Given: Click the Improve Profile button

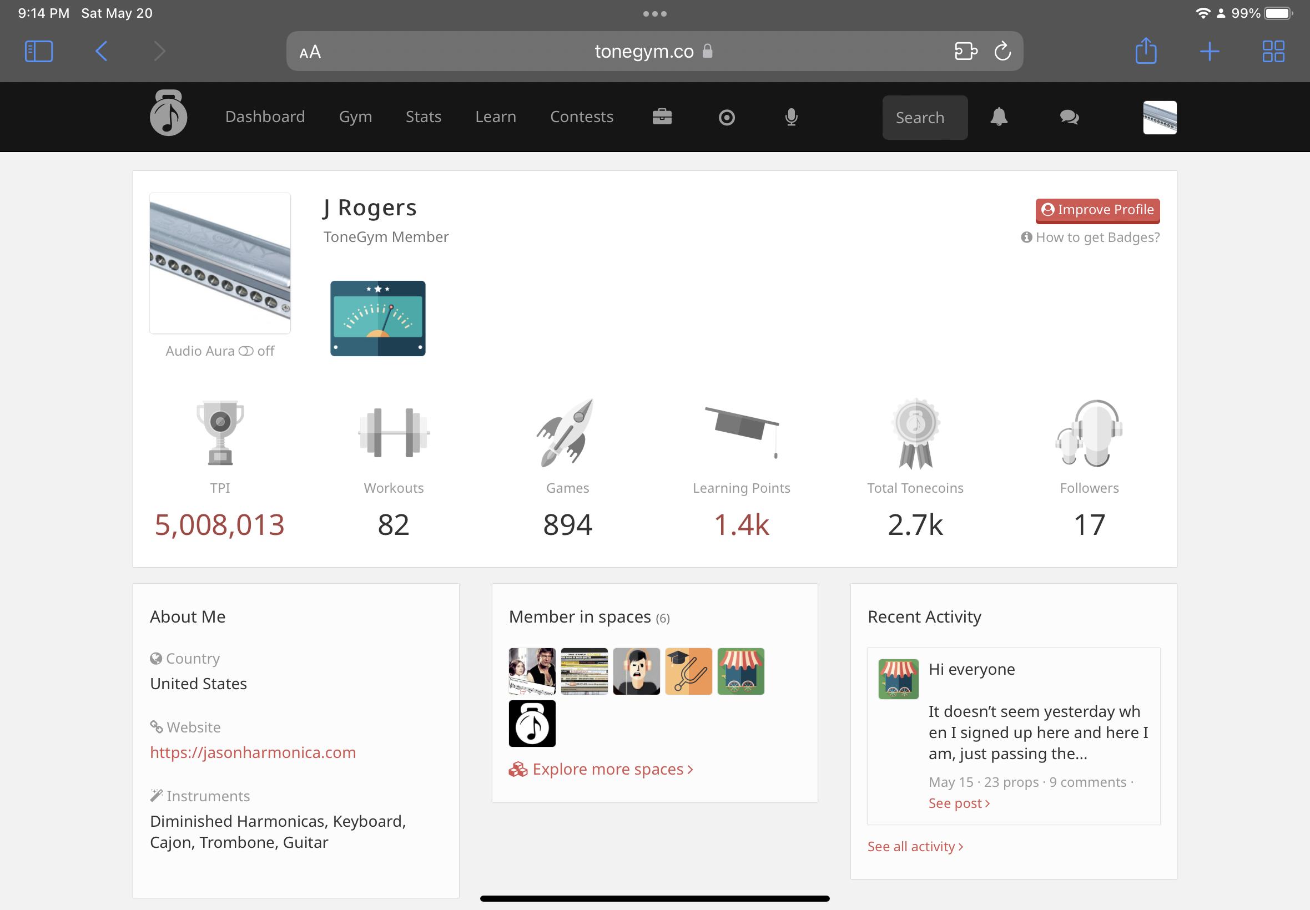Looking at the screenshot, I should tap(1097, 210).
